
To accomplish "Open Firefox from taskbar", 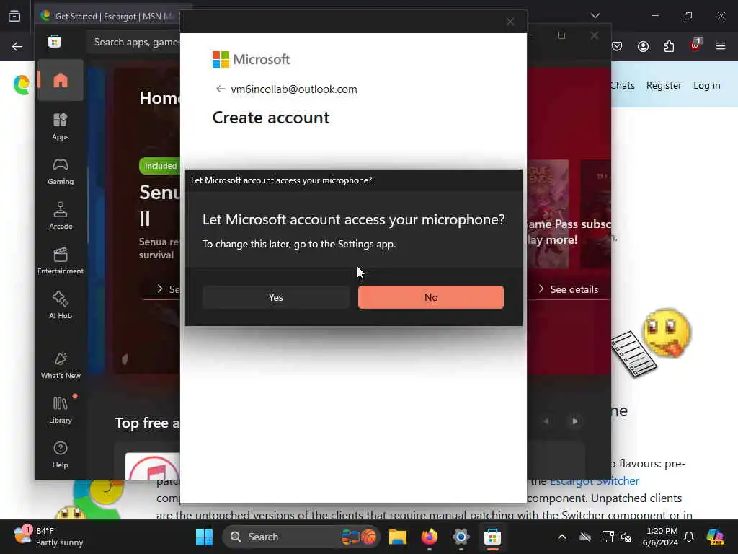I will (430, 537).
